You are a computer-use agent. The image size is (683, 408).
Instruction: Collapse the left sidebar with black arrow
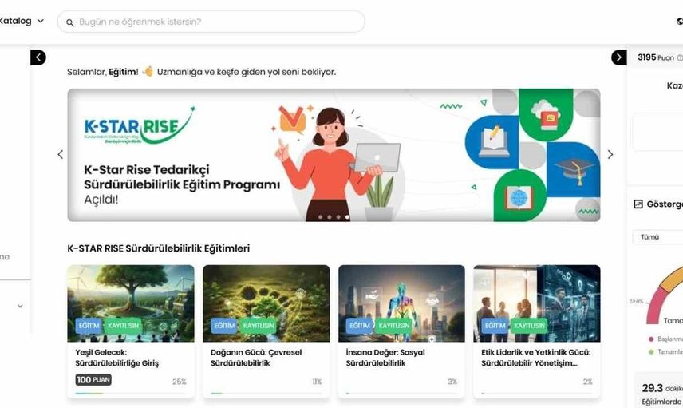pyautogui.click(x=38, y=57)
